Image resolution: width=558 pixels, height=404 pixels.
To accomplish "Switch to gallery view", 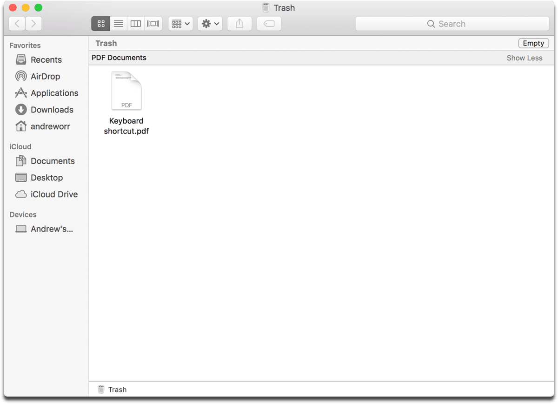I will (x=153, y=23).
